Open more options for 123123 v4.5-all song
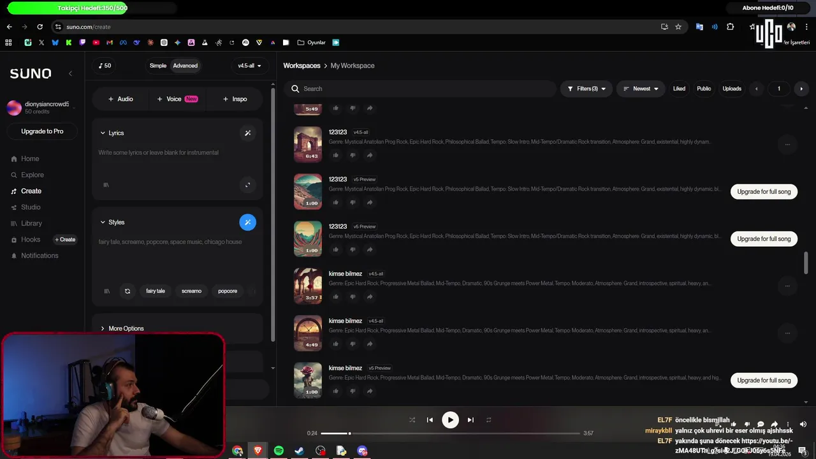816x459 pixels. [x=787, y=145]
